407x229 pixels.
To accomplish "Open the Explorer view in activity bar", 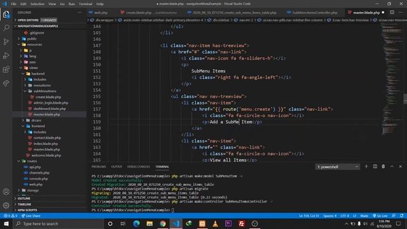I will (x=6, y=14).
